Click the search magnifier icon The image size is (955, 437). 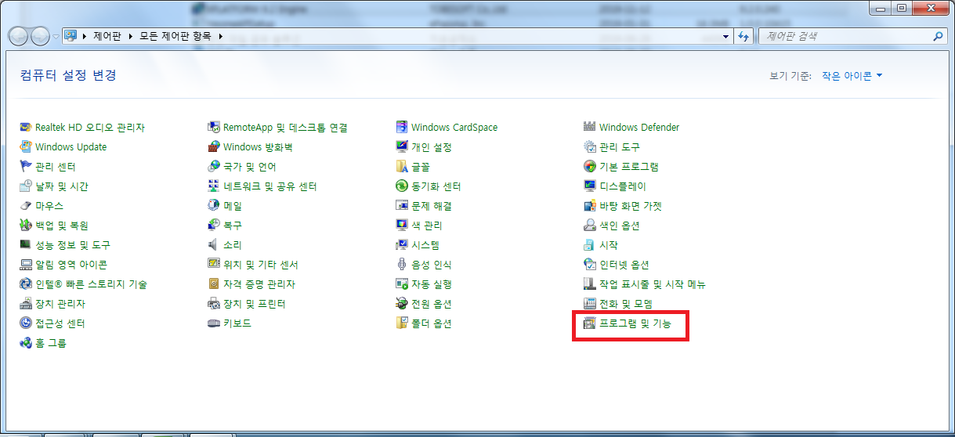click(938, 36)
